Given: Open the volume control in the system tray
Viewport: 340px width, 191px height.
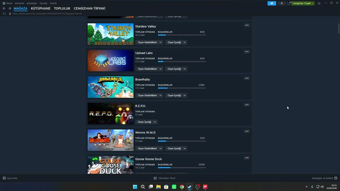Looking at the screenshot, I should 322,187.
